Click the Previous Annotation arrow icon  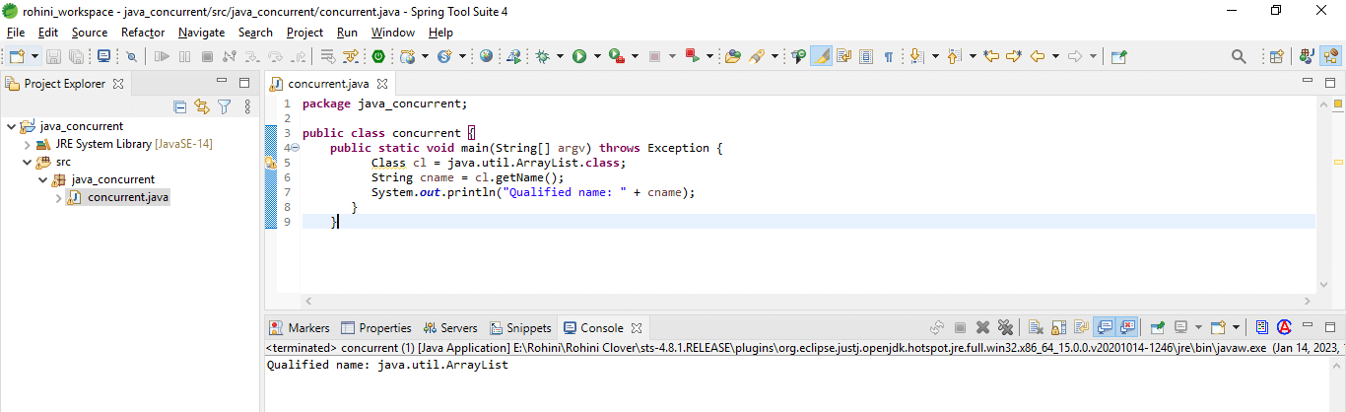tap(953, 56)
